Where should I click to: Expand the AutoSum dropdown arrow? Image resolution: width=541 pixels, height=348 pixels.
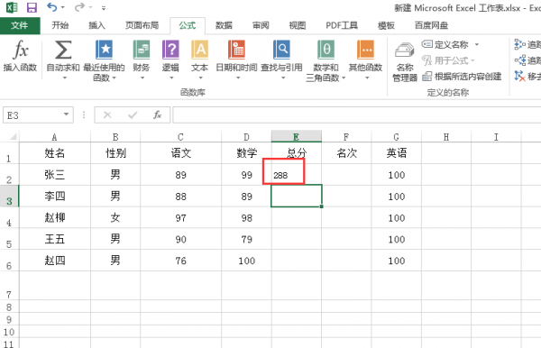64,78
